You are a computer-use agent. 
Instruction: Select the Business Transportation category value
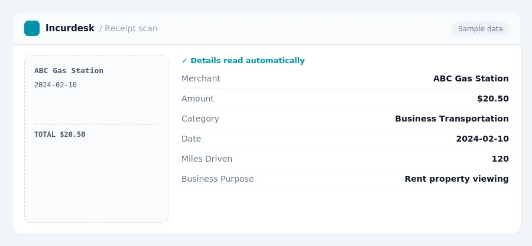452,119
